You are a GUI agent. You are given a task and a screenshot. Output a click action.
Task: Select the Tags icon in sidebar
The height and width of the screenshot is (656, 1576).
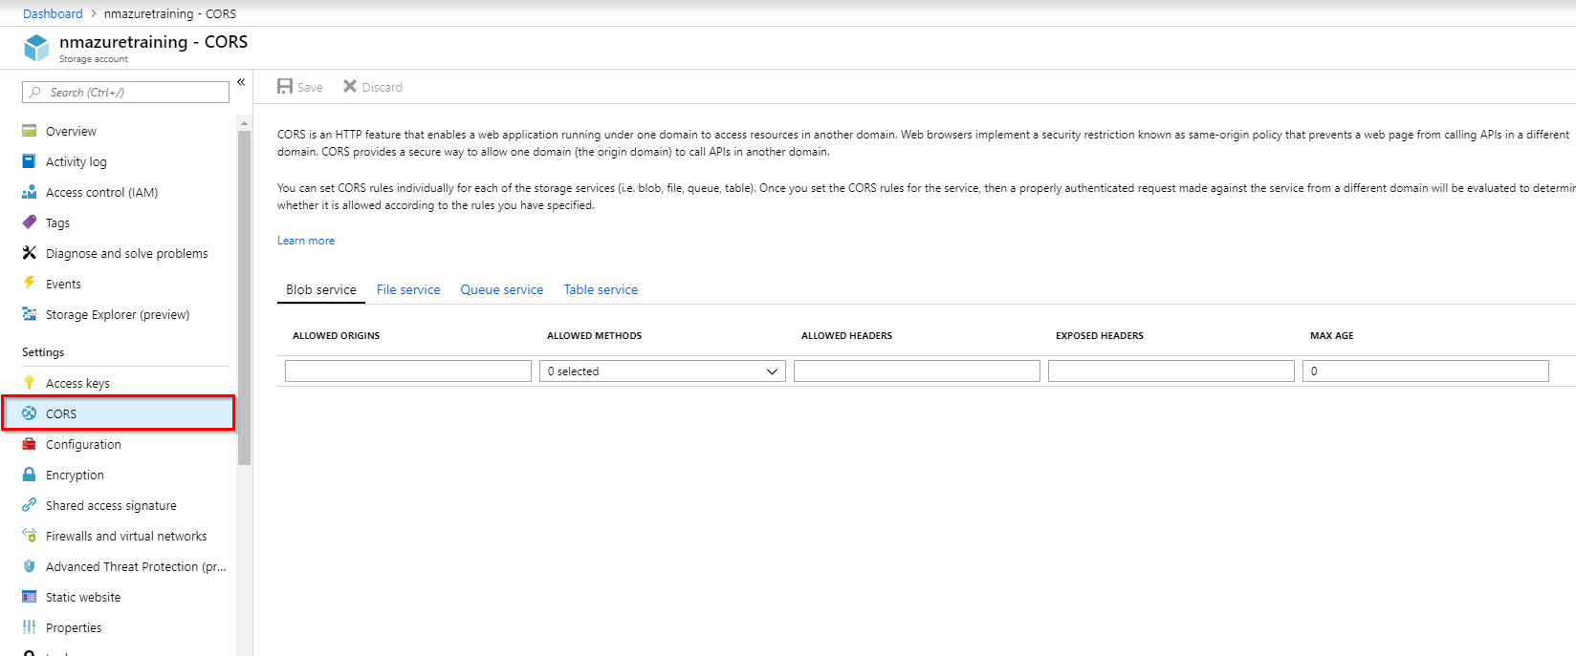(29, 222)
